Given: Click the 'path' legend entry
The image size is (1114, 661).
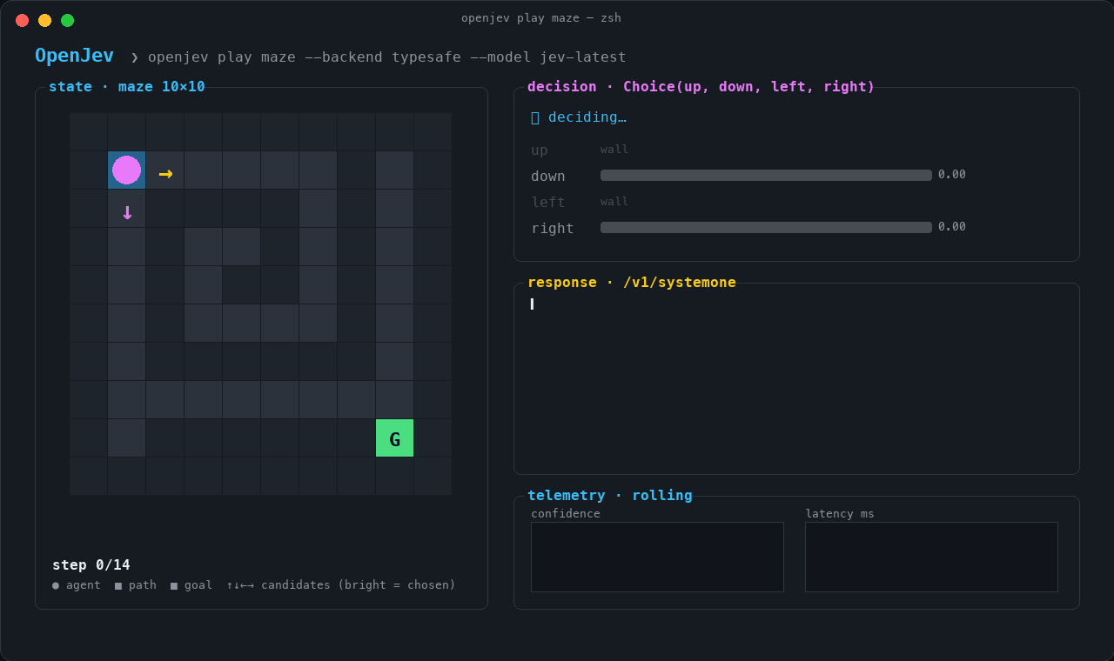Looking at the screenshot, I should tap(136, 585).
